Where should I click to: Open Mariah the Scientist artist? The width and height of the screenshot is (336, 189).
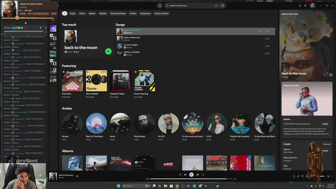[x=241, y=123]
